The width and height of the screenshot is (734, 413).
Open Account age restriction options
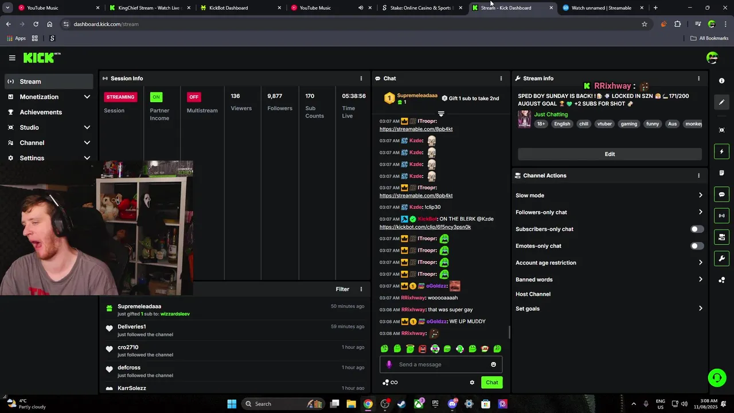(609, 263)
